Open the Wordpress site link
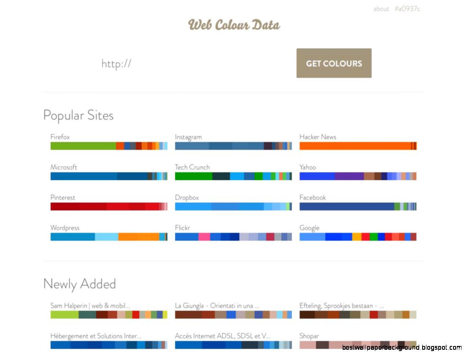Image resolution: width=467 pixels, height=354 pixels. tap(65, 228)
